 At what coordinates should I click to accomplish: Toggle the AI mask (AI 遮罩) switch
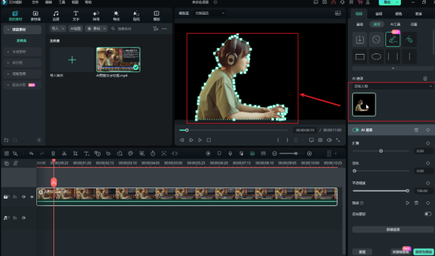click(356, 130)
